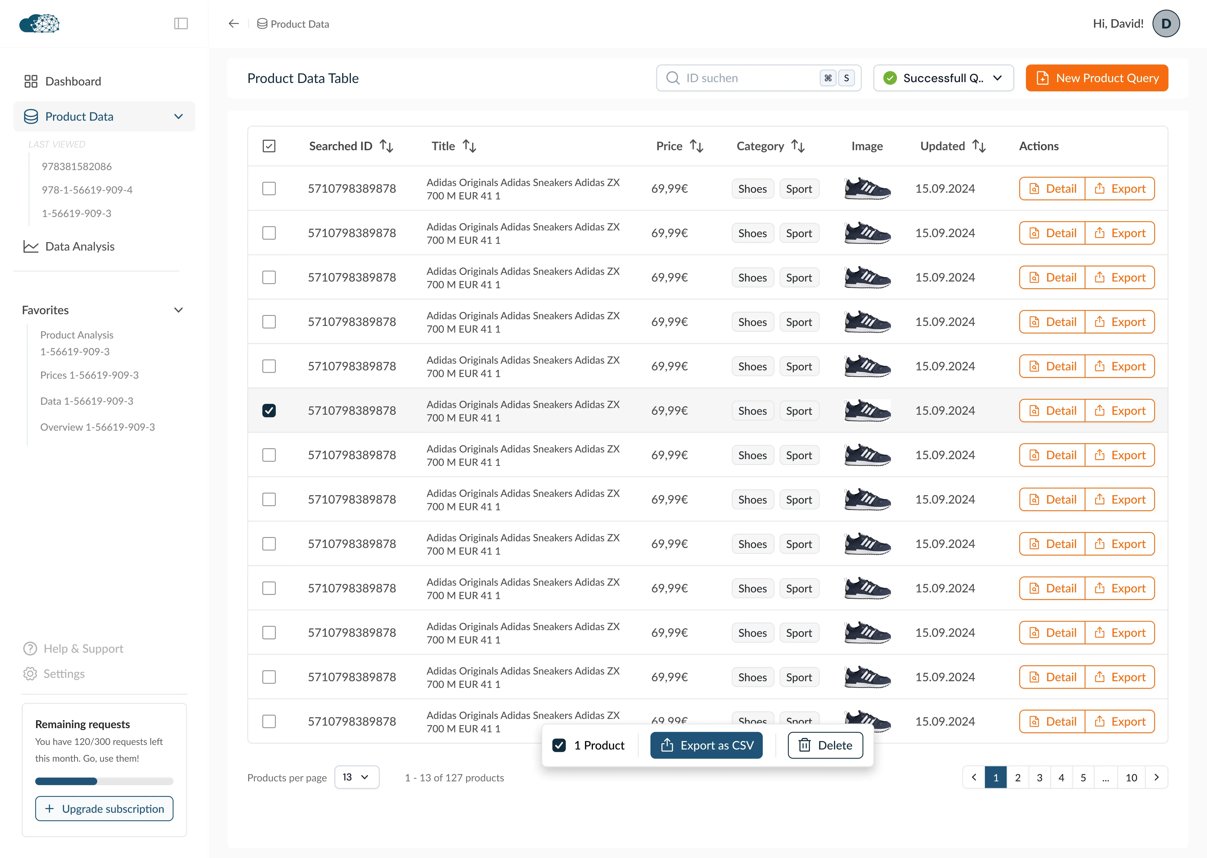Sort by the Searched ID column arrows
1207x858 pixels.
[386, 146]
